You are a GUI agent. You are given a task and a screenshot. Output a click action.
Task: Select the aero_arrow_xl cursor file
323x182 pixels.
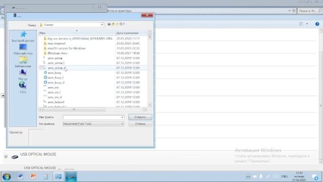(x=57, y=68)
